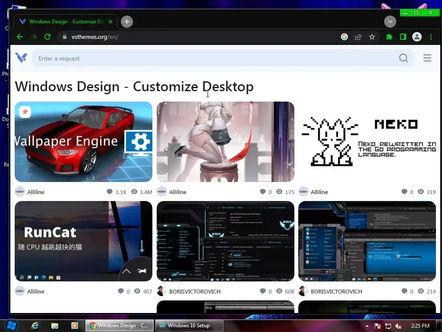Toggle the browser side panel
The image size is (442, 332).
coord(403,37)
